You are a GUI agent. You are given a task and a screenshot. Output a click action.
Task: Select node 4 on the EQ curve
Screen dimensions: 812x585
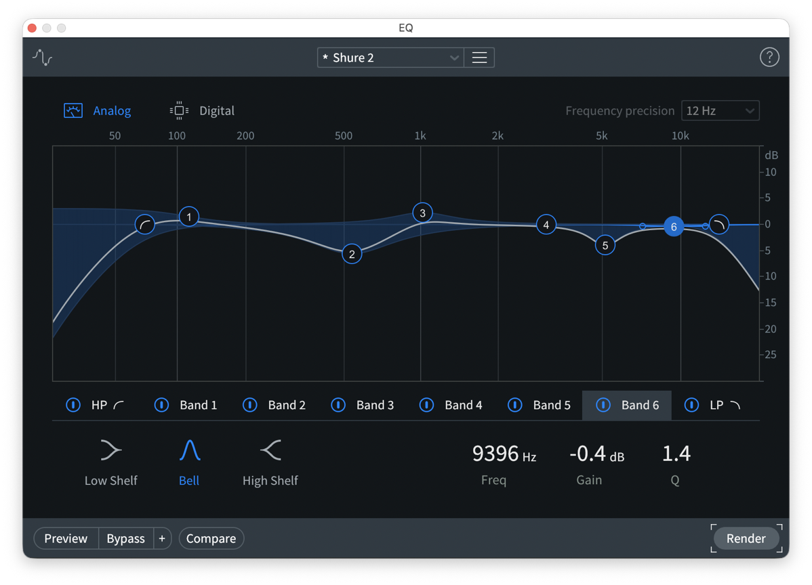tap(546, 224)
